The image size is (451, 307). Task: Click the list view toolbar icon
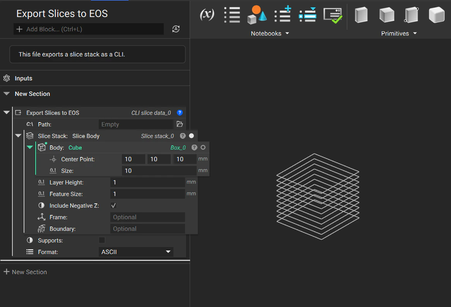pyautogui.click(x=232, y=15)
